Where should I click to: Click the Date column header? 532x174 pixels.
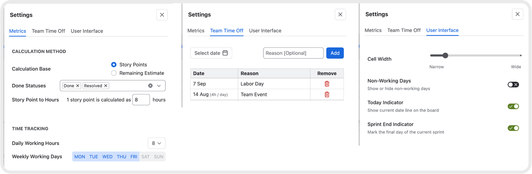(x=214, y=74)
